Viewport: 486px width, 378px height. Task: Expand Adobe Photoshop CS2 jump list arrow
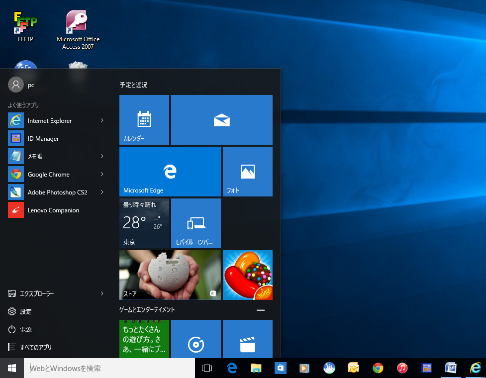[102, 192]
